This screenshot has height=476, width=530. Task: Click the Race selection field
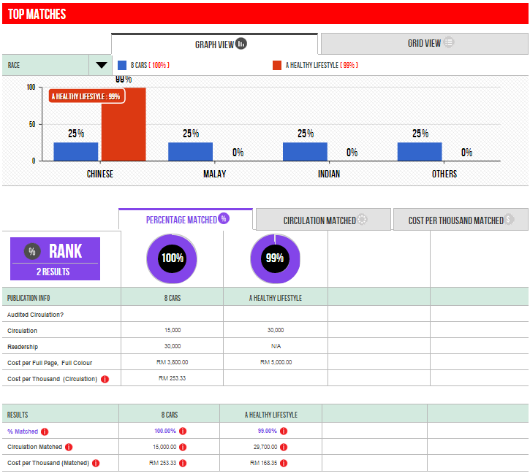pos(45,65)
